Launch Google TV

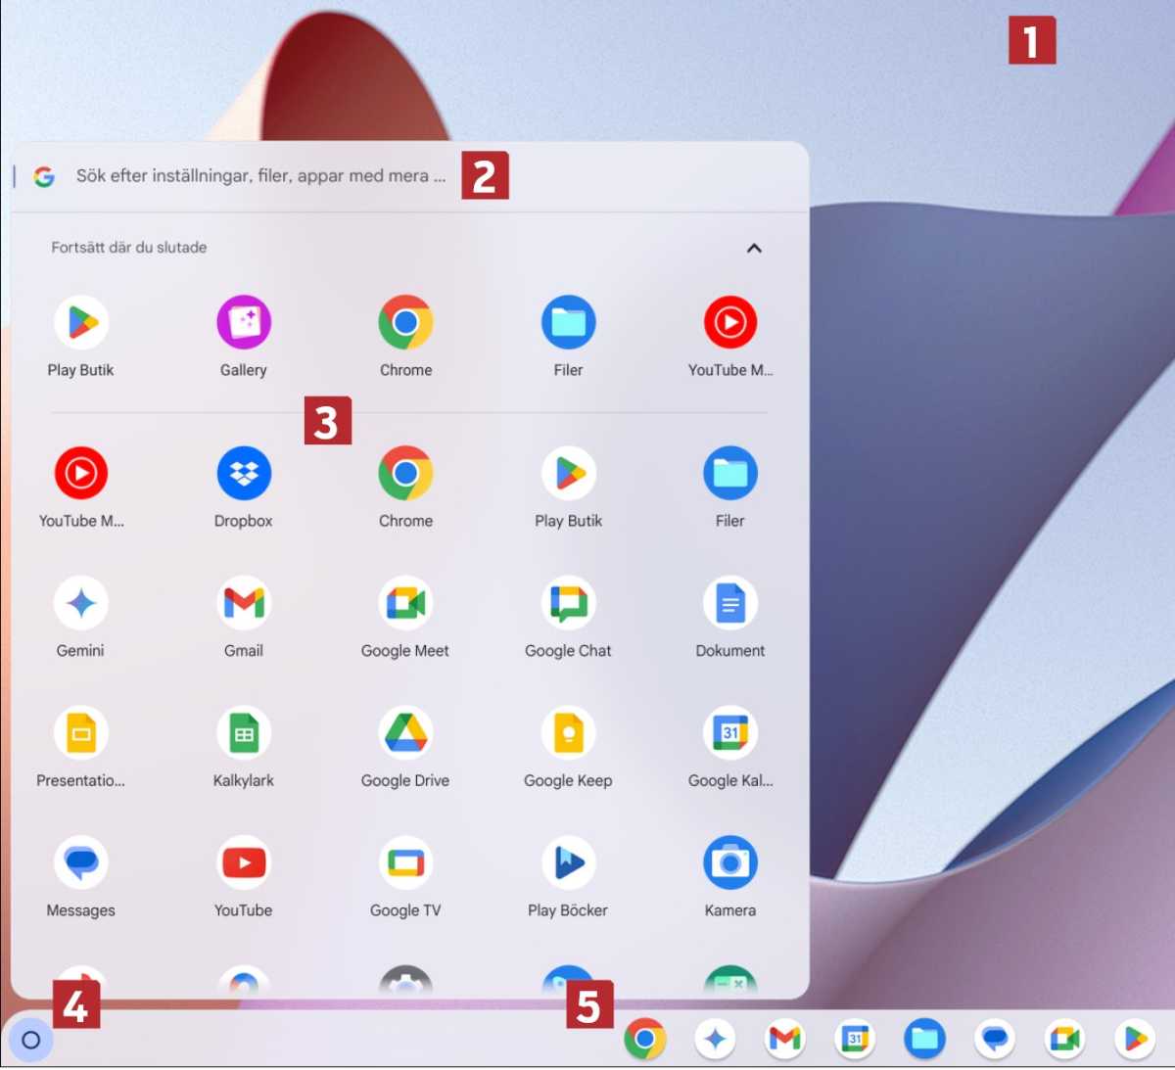pos(405,863)
